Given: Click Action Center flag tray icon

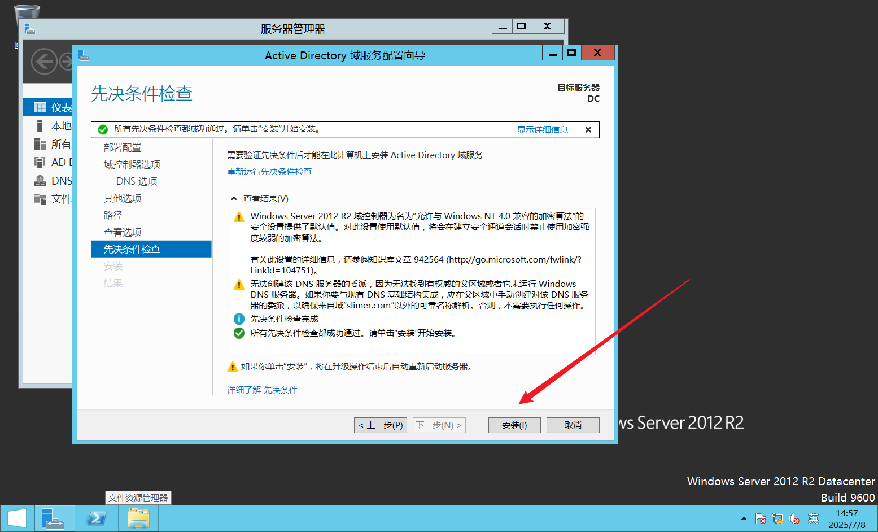Looking at the screenshot, I should point(761,518).
